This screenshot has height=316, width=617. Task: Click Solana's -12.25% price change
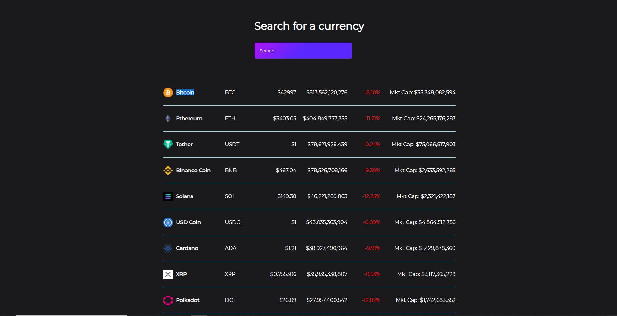pos(371,196)
